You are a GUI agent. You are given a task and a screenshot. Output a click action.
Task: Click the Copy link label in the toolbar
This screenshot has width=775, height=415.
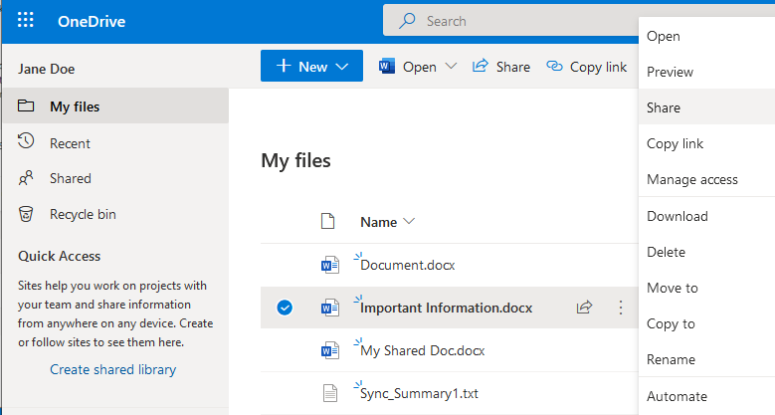[598, 67]
